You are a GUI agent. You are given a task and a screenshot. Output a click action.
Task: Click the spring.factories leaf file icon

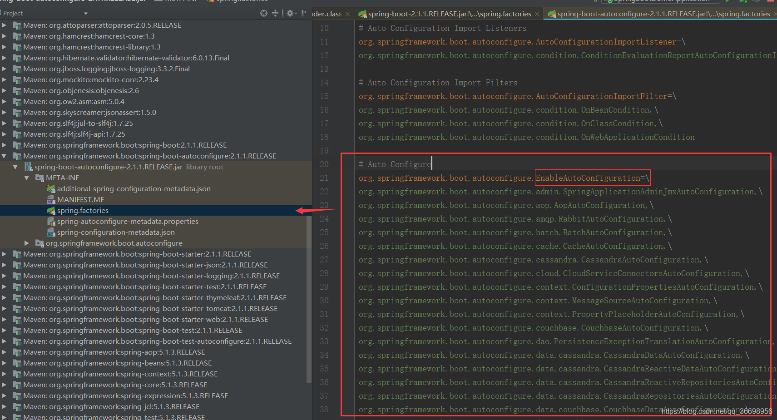pyautogui.click(x=51, y=211)
